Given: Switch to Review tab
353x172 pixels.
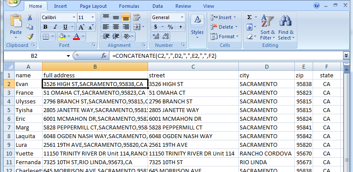Looking at the screenshot, I should point(183,7).
